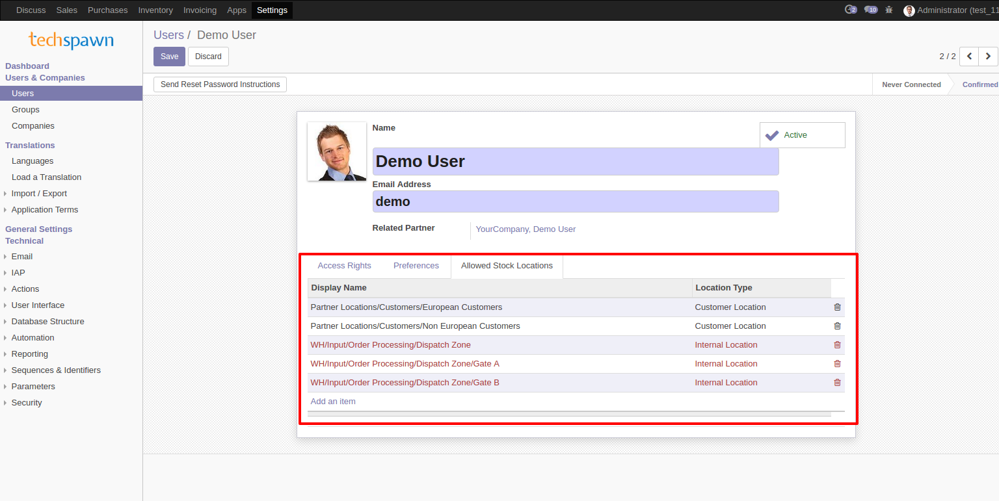Open the debug bug icon menu
999x501 pixels.
click(x=889, y=10)
